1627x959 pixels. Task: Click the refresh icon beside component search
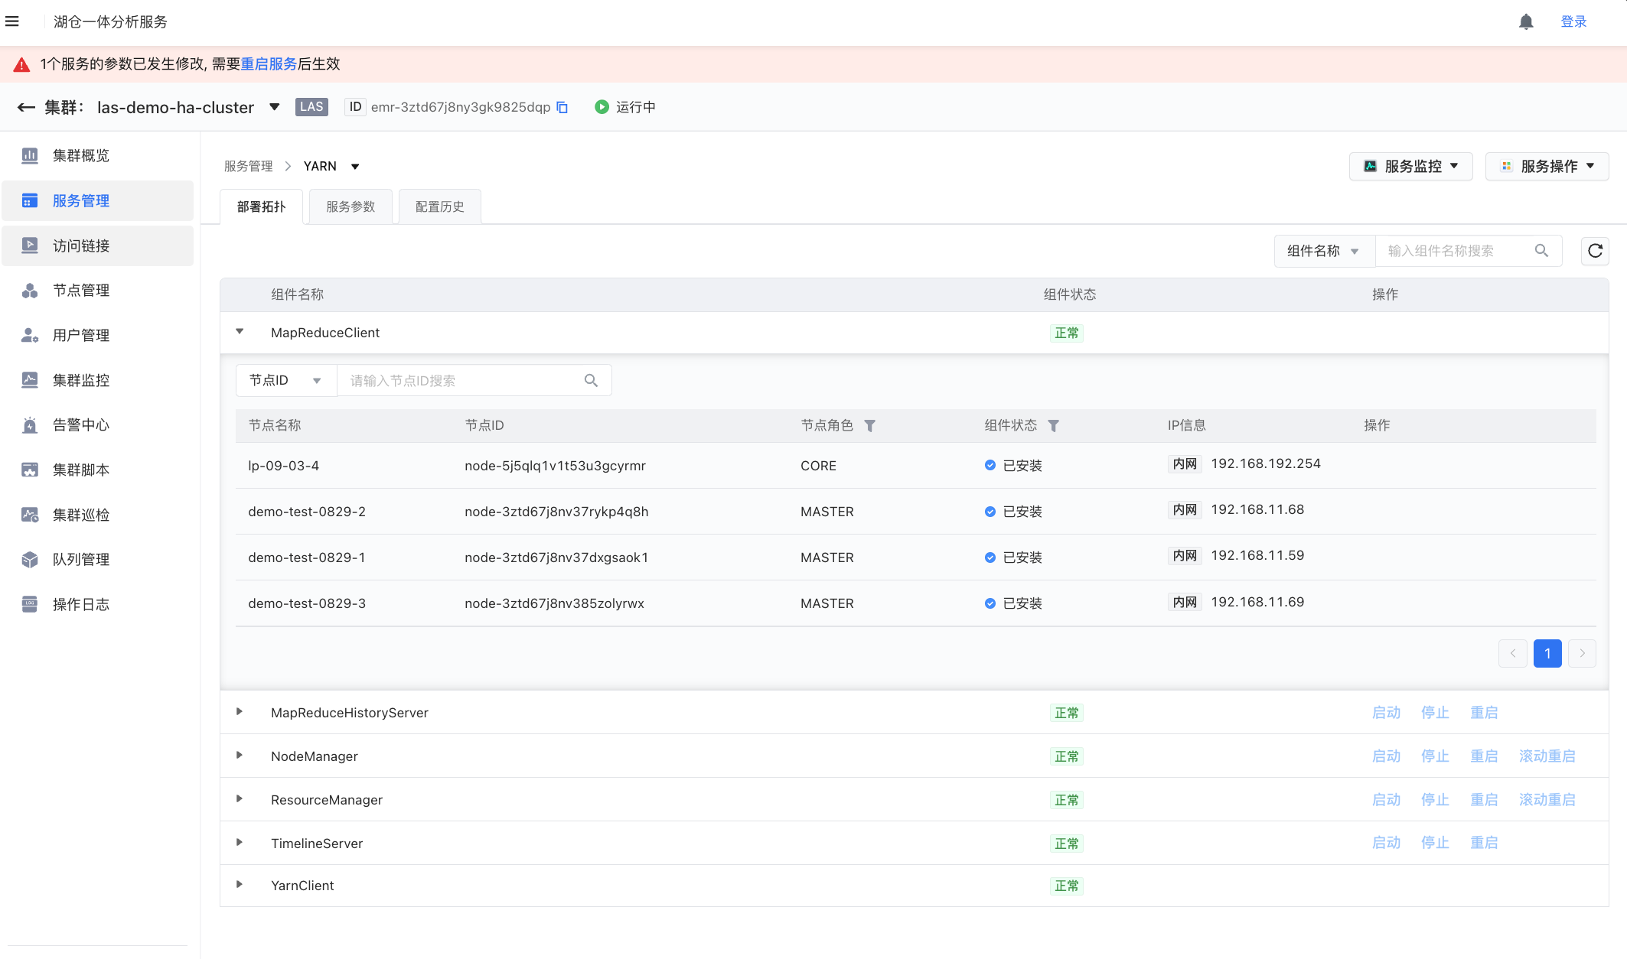pos(1595,251)
